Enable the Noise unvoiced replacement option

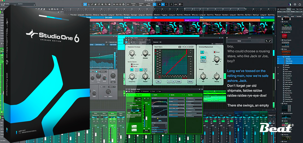[x=203, y=57]
